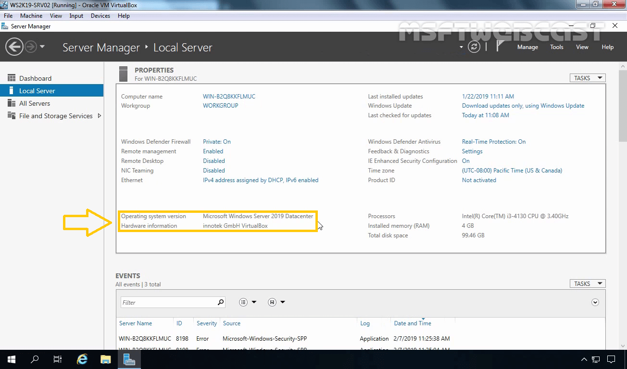Image resolution: width=627 pixels, height=369 pixels.
Task: Open the notifications flag icon
Action: 500,46
